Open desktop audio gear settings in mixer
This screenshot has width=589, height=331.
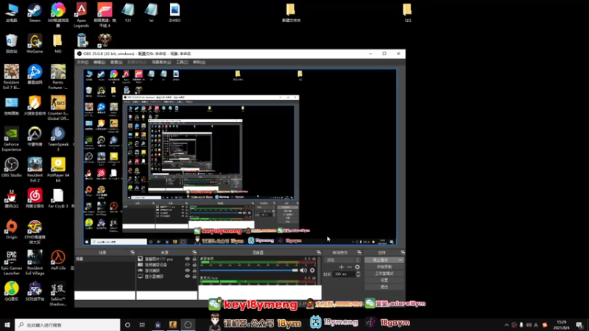pyautogui.click(x=312, y=270)
